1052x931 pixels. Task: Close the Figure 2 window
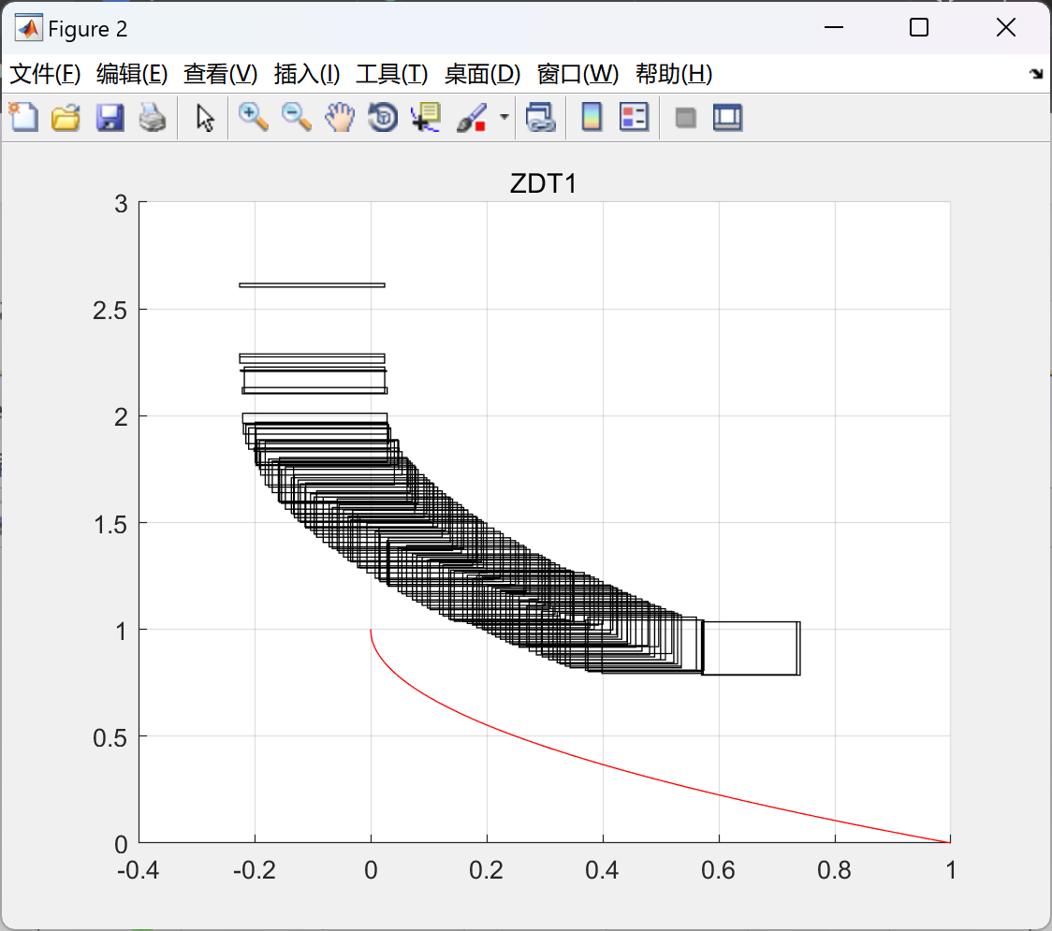click(x=1006, y=27)
